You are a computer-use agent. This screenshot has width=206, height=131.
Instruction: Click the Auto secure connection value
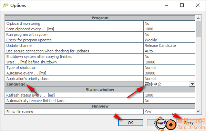[169, 51]
